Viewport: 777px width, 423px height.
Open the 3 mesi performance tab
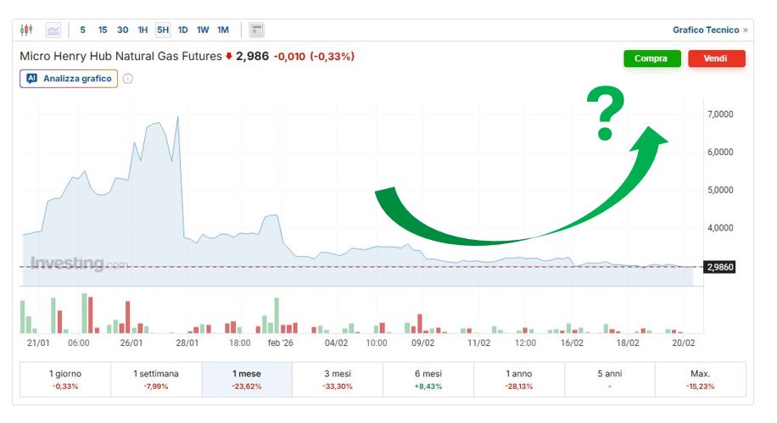click(338, 379)
